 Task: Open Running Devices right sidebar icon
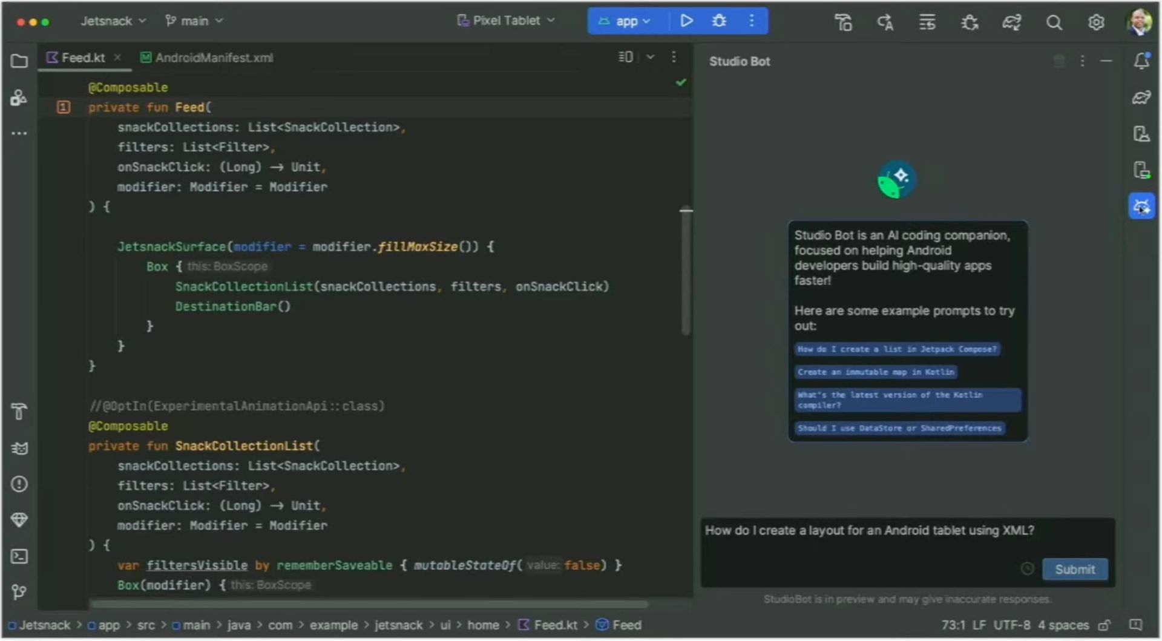[x=1142, y=170]
